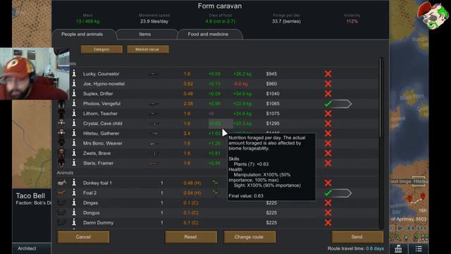The width and height of the screenshot is (451, 254).
Task: Send the caravan with Send button
Action: (x=357, y=237)
